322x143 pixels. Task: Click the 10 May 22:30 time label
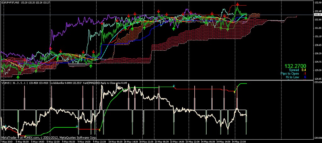coord(146,141)
